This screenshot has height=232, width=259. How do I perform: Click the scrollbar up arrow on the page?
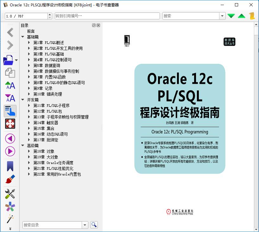[x=256, y=24]
